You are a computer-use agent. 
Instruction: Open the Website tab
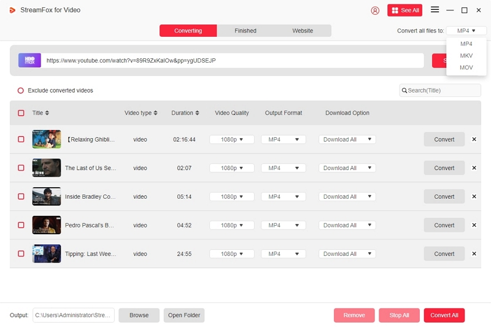pyautogui.click(x=302, y=31)
